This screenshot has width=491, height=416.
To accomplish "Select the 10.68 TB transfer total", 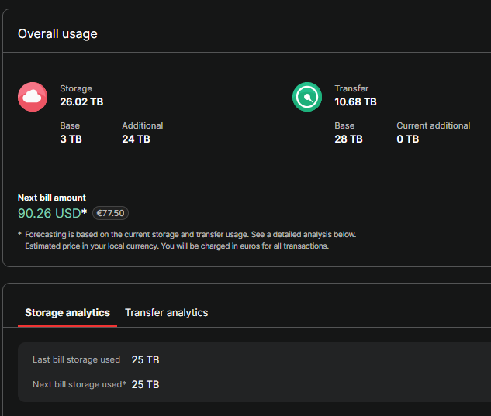I will point(355,101).
